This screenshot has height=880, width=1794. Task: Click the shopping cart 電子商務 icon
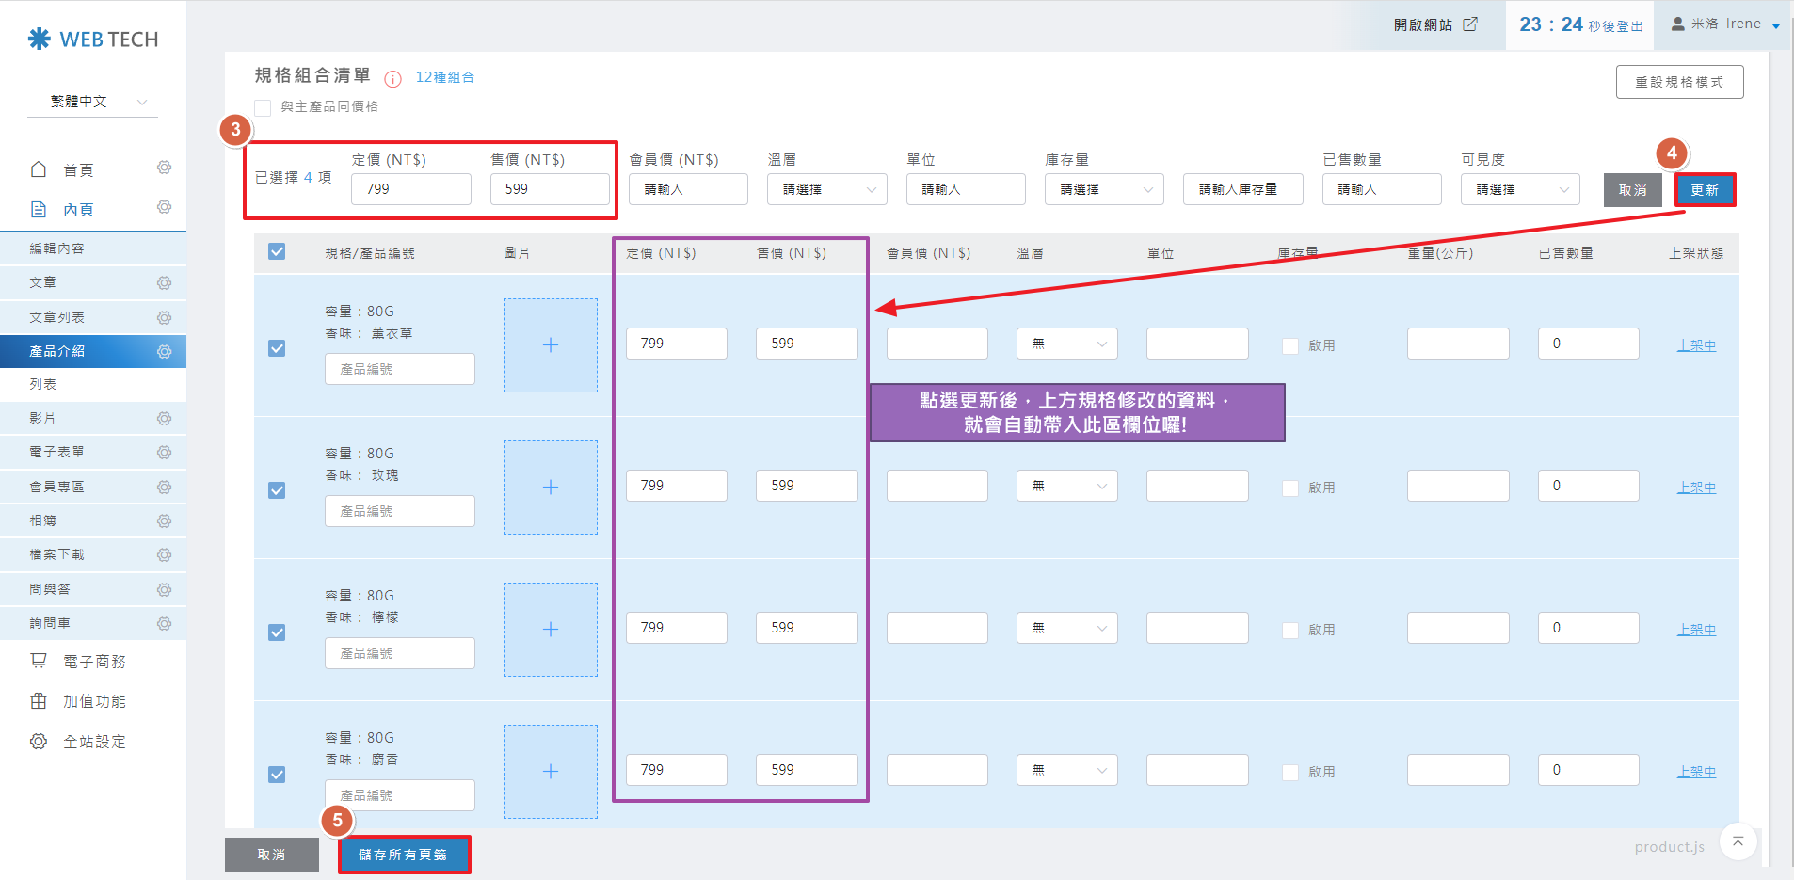39,661
